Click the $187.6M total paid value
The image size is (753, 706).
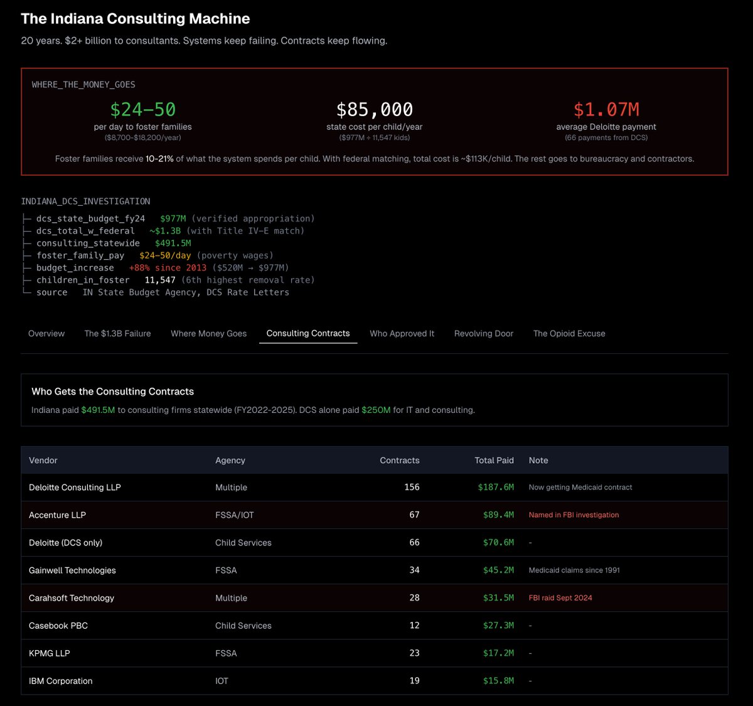tap(496, 487)
